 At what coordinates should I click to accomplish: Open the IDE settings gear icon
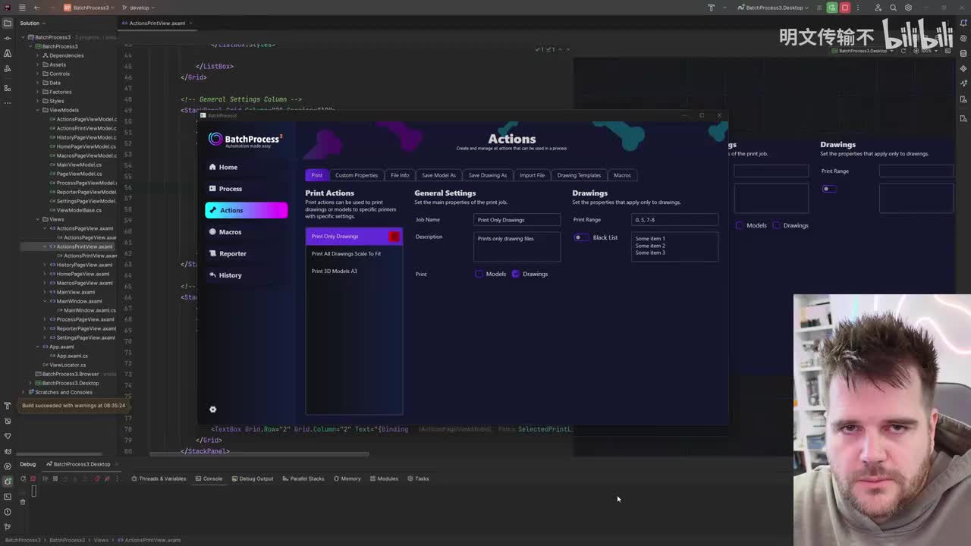coord(908,8)
